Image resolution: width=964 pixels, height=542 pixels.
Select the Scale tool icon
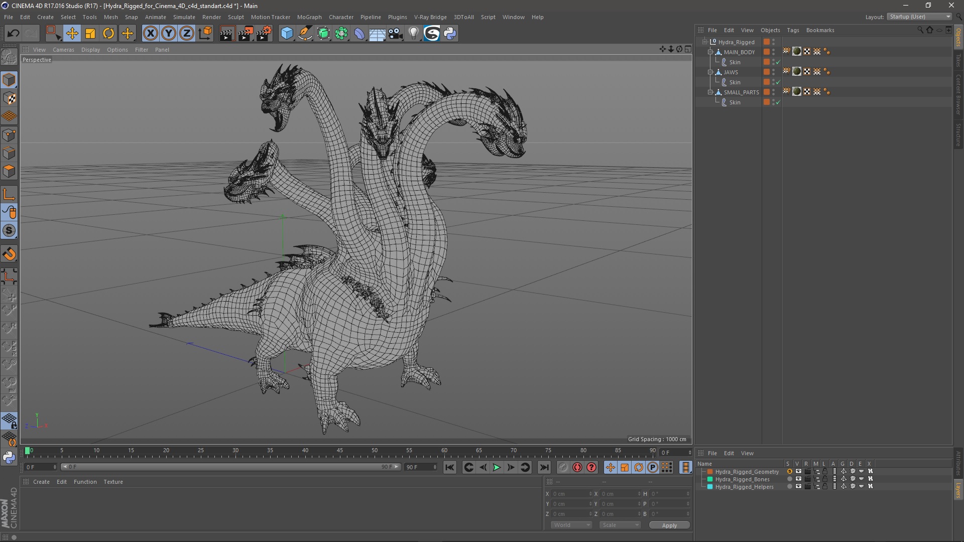click(90, 34)
